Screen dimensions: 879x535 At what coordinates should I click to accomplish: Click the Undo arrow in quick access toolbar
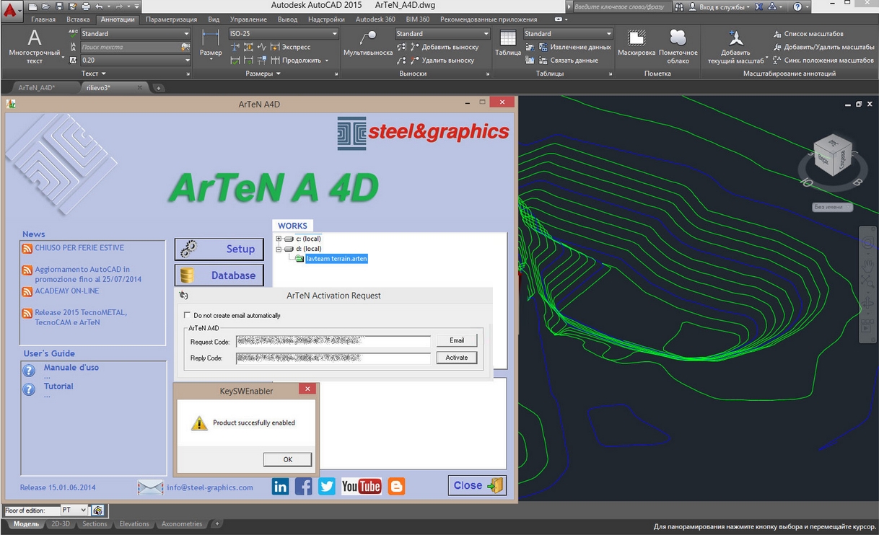click(100, 6)
